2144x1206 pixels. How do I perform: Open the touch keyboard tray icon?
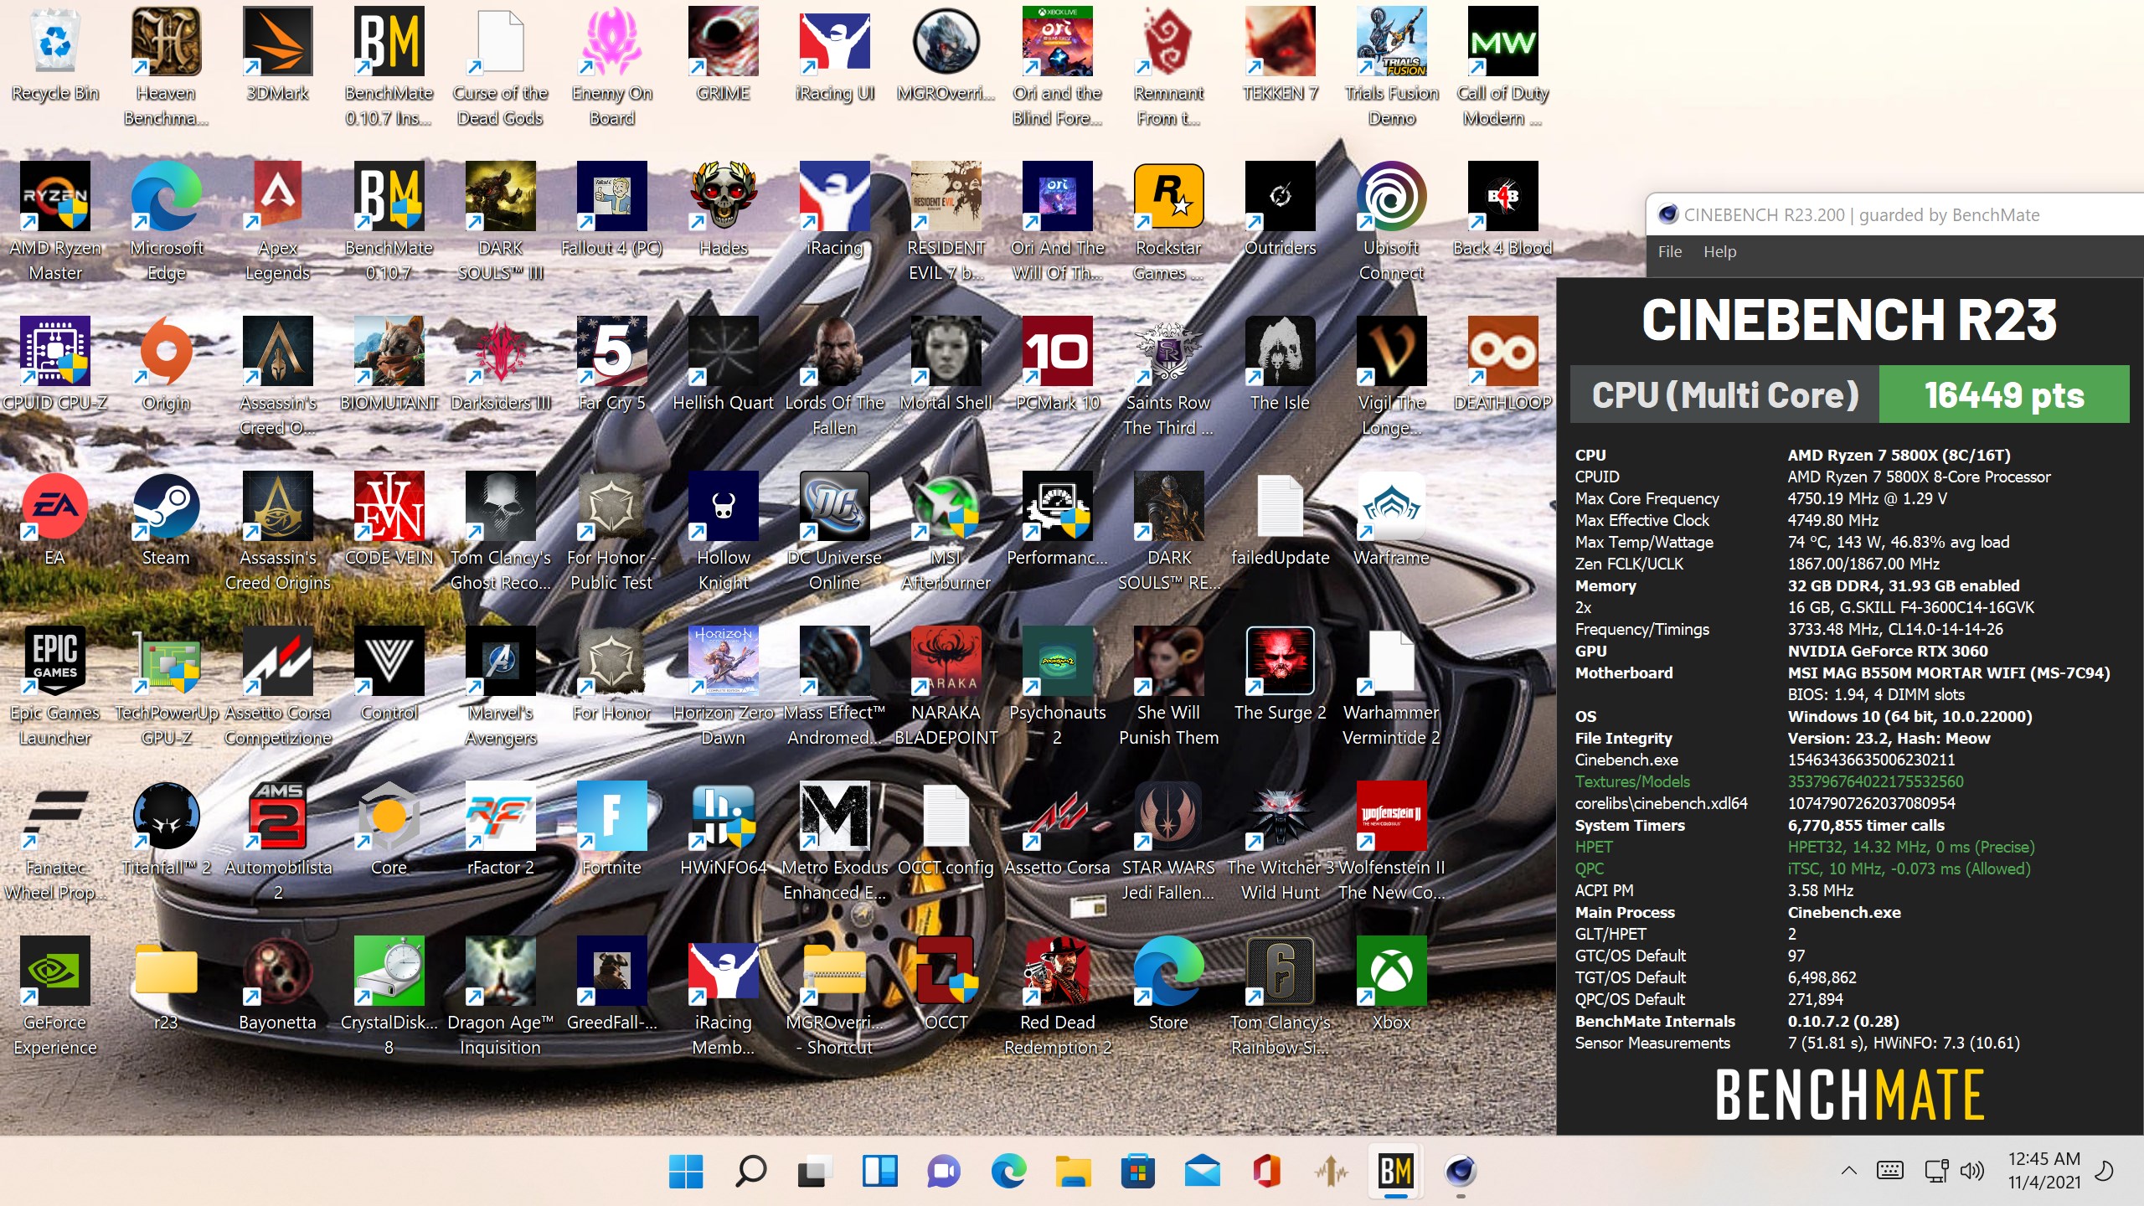click(1889, 1170)
